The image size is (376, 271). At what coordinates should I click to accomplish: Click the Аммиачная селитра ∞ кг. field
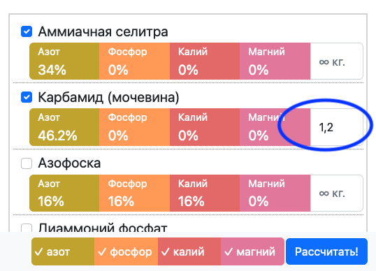(337, 61)
